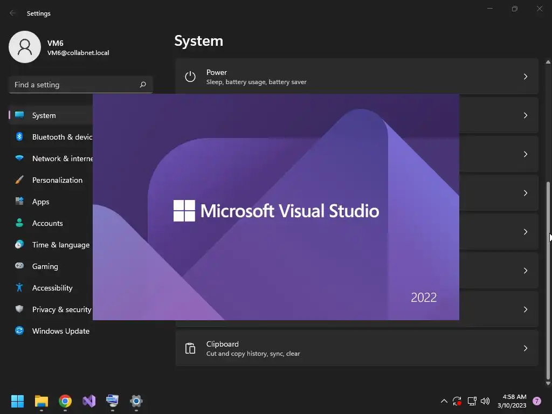The width and height of the screenshot is (552, 414).
Task: Click the scrollbar down arrow
Action: pos(548,383)
